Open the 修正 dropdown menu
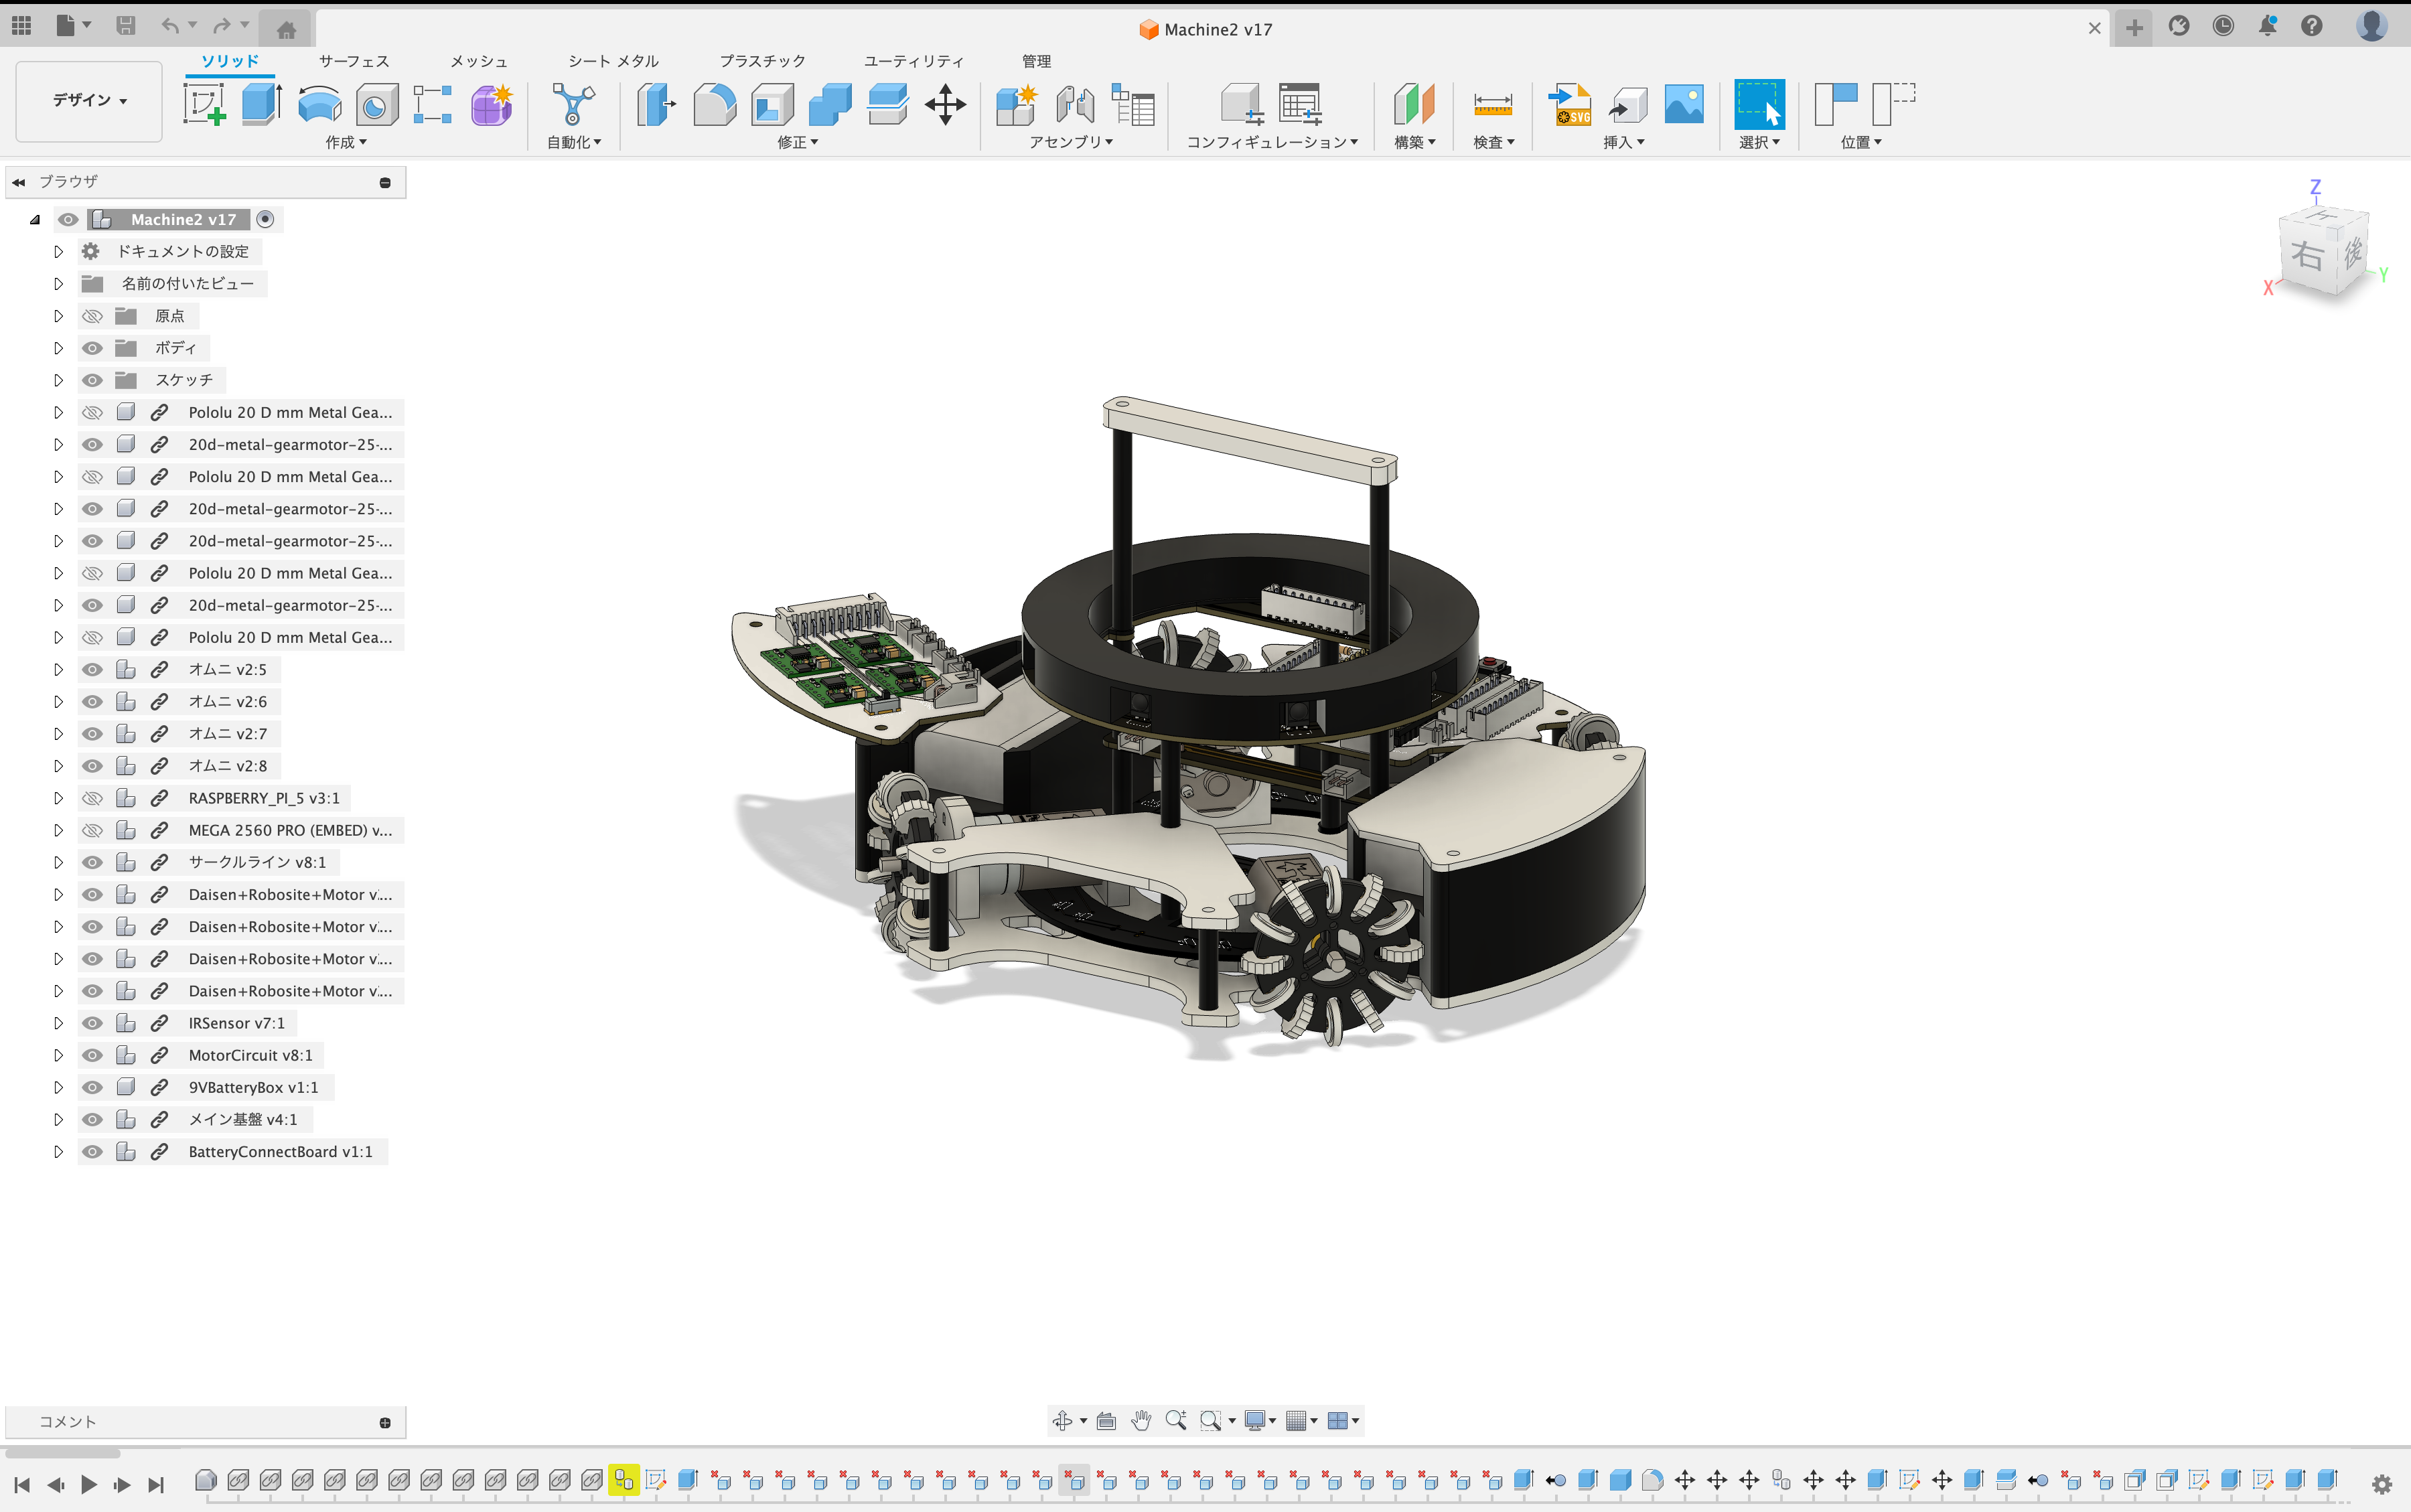 tap(798, 142)
